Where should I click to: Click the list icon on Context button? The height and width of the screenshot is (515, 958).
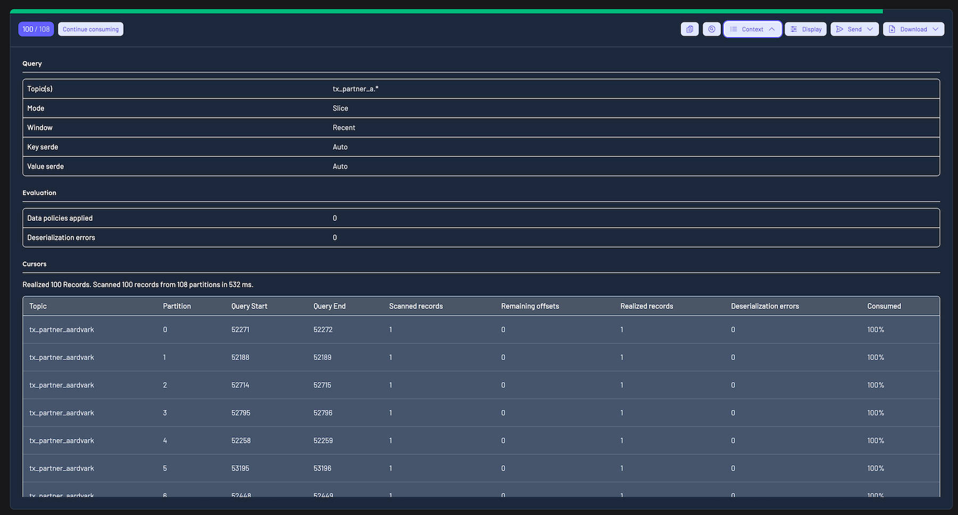click(x=733, y=29)
